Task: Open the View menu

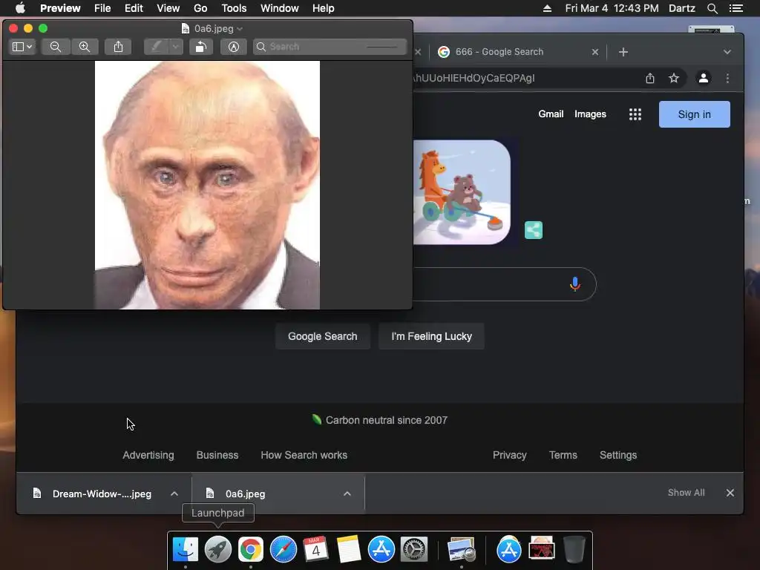Action: pyautogui.click(x=168, y=8)
